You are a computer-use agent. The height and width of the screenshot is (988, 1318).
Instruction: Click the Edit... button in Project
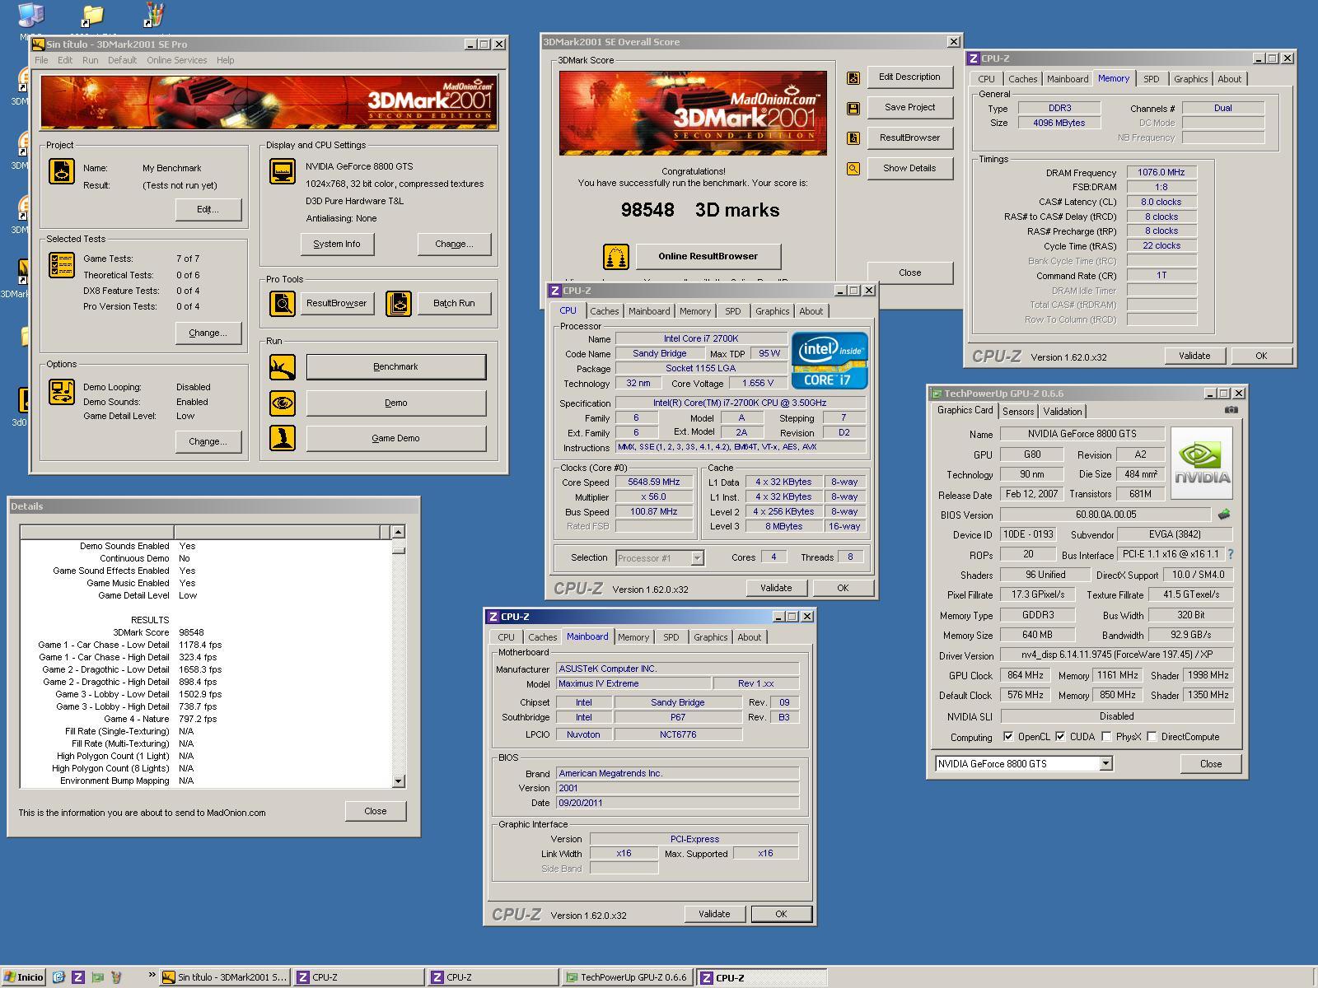(x=208, y=209)
